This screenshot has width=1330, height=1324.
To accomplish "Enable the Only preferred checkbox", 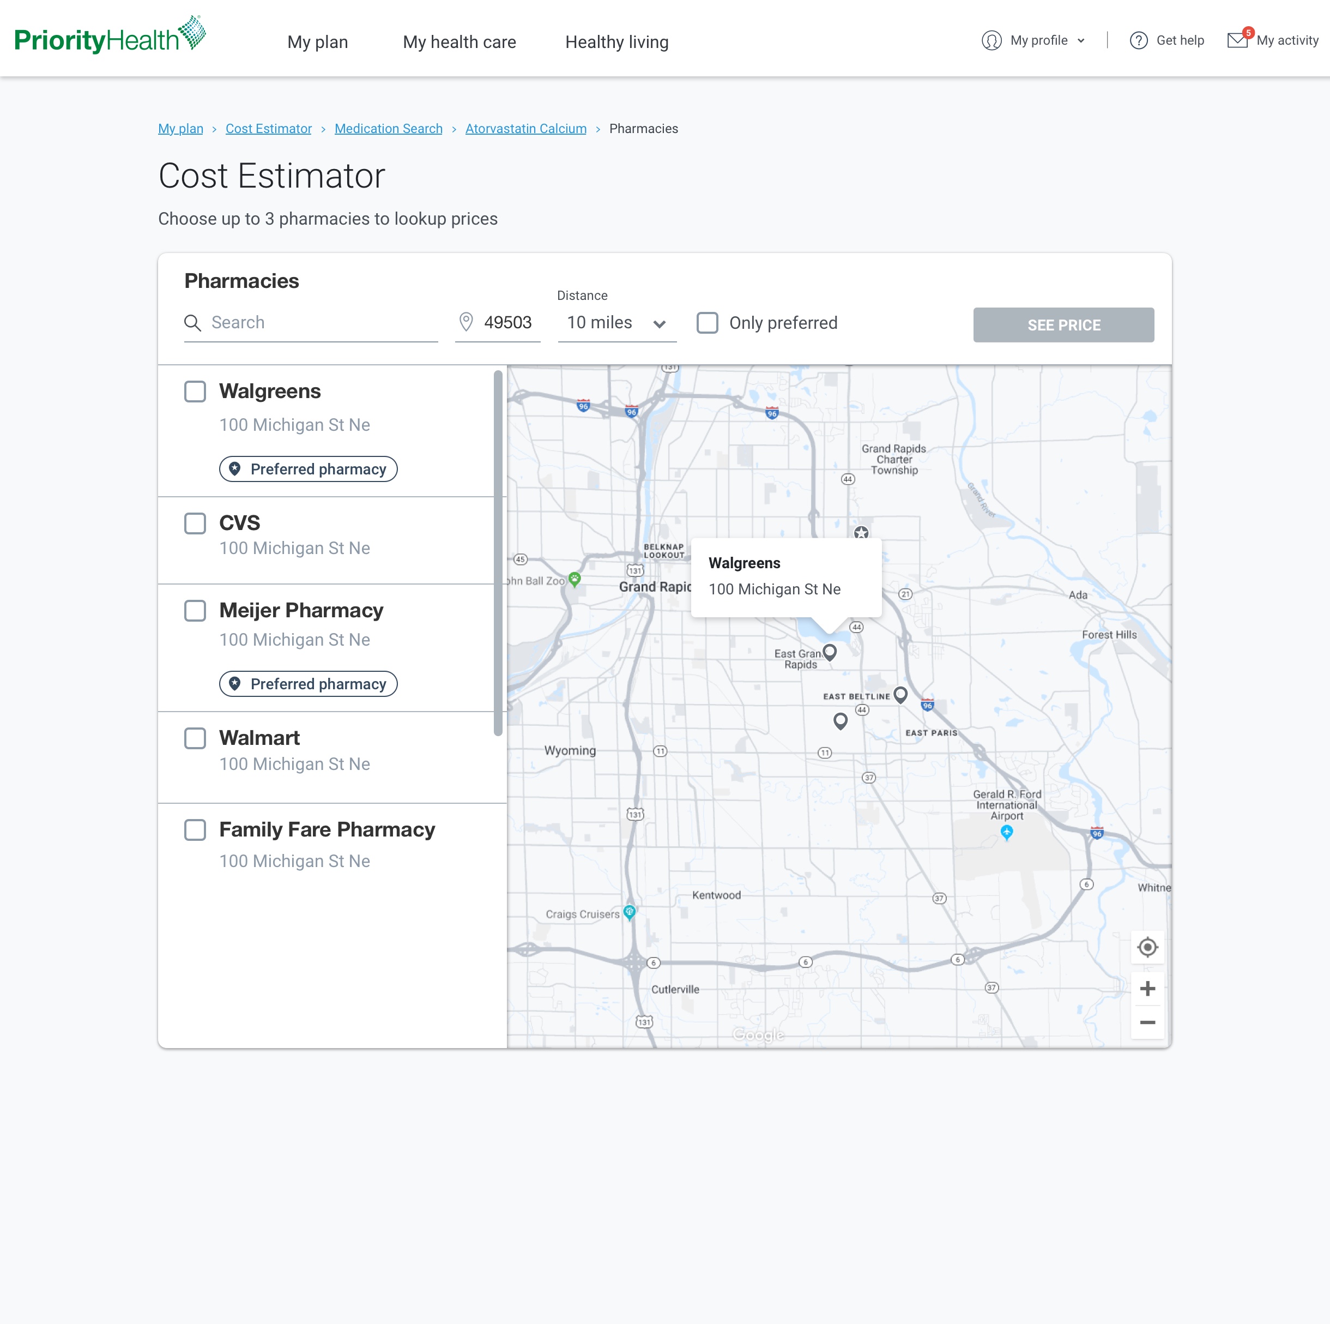I will click(707, 322).
